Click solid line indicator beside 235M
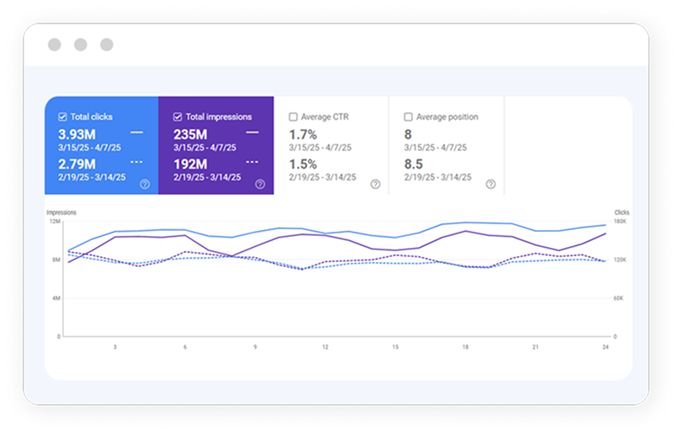 tap(252, 133)
